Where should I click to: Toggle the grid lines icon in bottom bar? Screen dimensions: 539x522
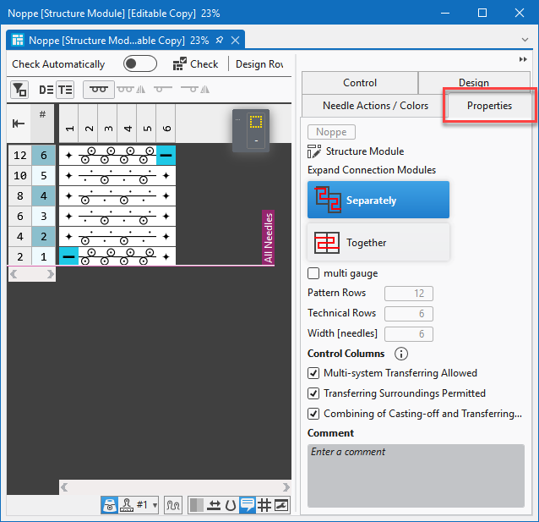[264, 505]
